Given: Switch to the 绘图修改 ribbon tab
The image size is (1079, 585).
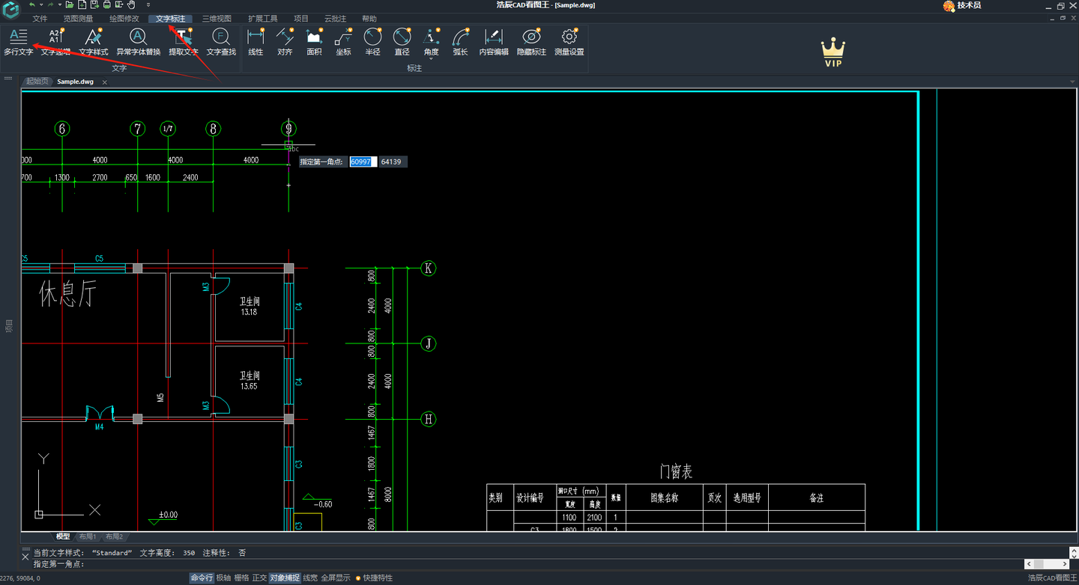Looking at the screenshot, I should point(124,19).
